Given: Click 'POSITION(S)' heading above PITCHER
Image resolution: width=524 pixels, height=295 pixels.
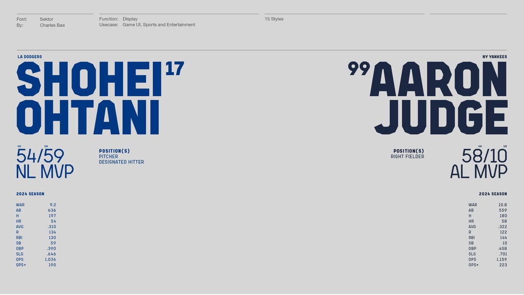Looking at the screenshot, I should 114,151.
